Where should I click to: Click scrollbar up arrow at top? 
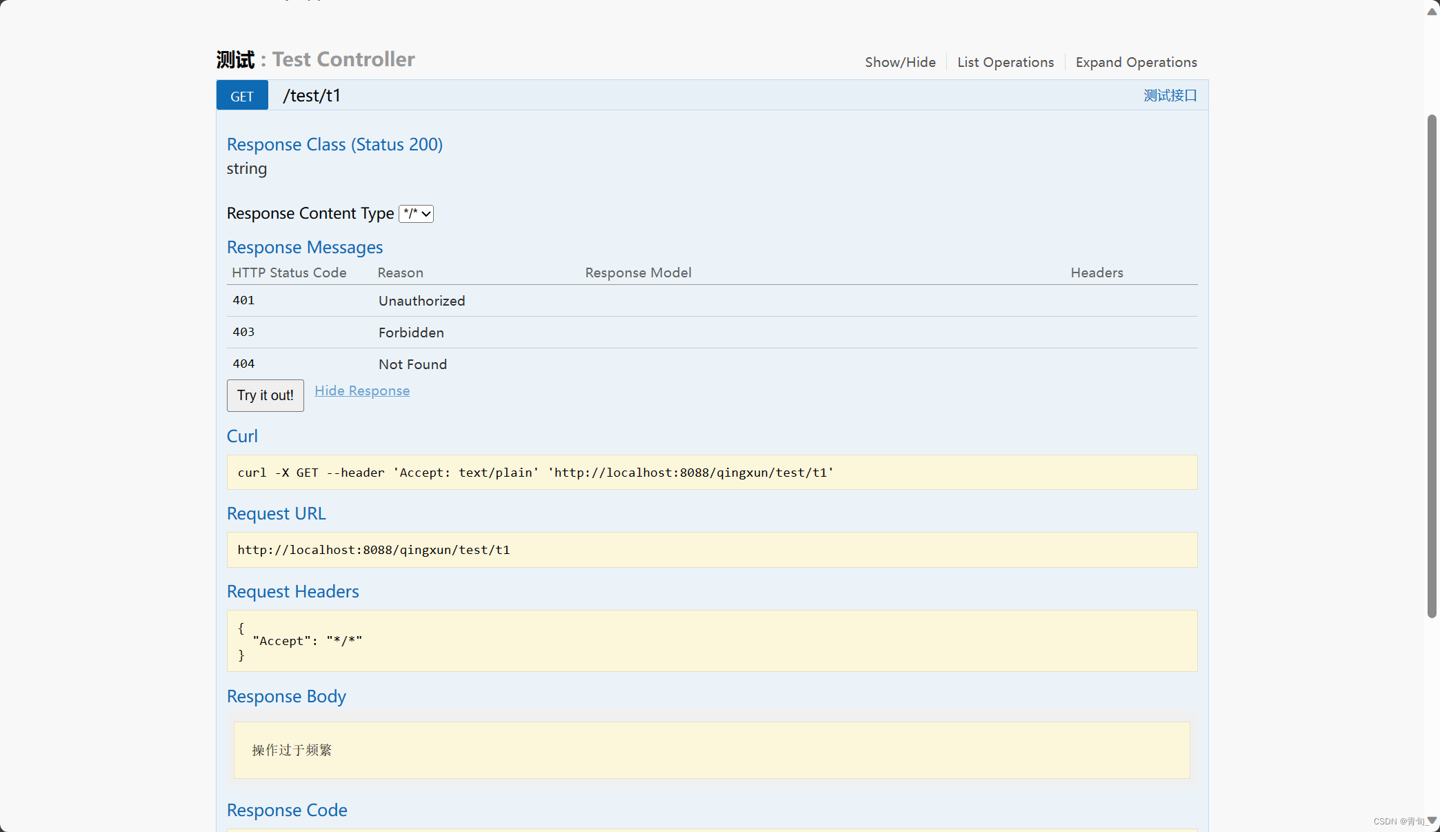click(1432, 11)
